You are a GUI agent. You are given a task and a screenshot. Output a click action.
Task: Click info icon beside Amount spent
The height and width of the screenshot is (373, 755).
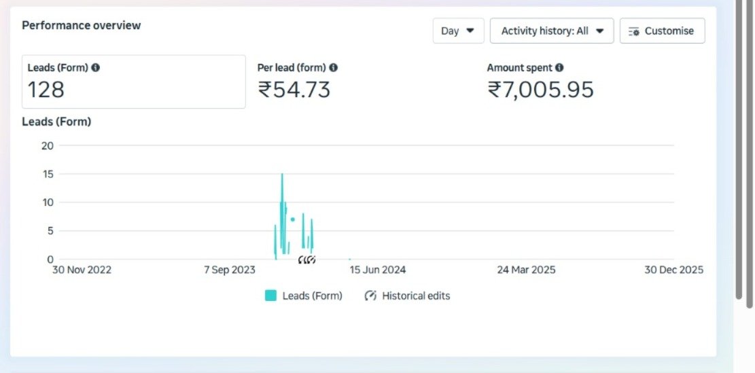click(x=559, y=68)
